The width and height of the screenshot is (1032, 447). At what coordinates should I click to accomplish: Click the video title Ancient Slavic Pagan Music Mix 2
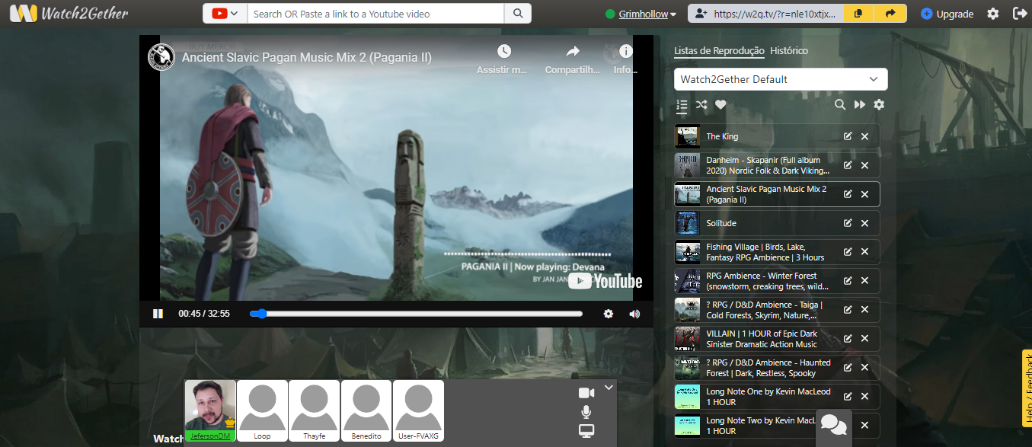307,57
